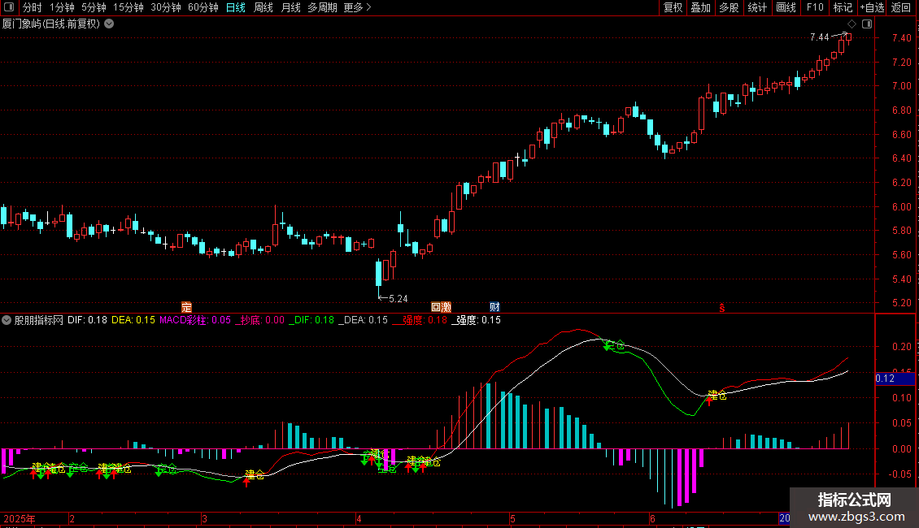The image size is (919, 528).
Task: Switch to the 日线 daily chart
Action: pyautogui.click(x=236, y=7)
